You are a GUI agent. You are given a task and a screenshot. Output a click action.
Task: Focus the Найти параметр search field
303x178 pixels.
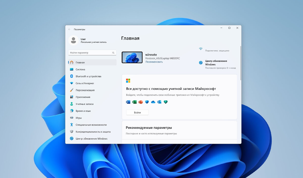92,53
